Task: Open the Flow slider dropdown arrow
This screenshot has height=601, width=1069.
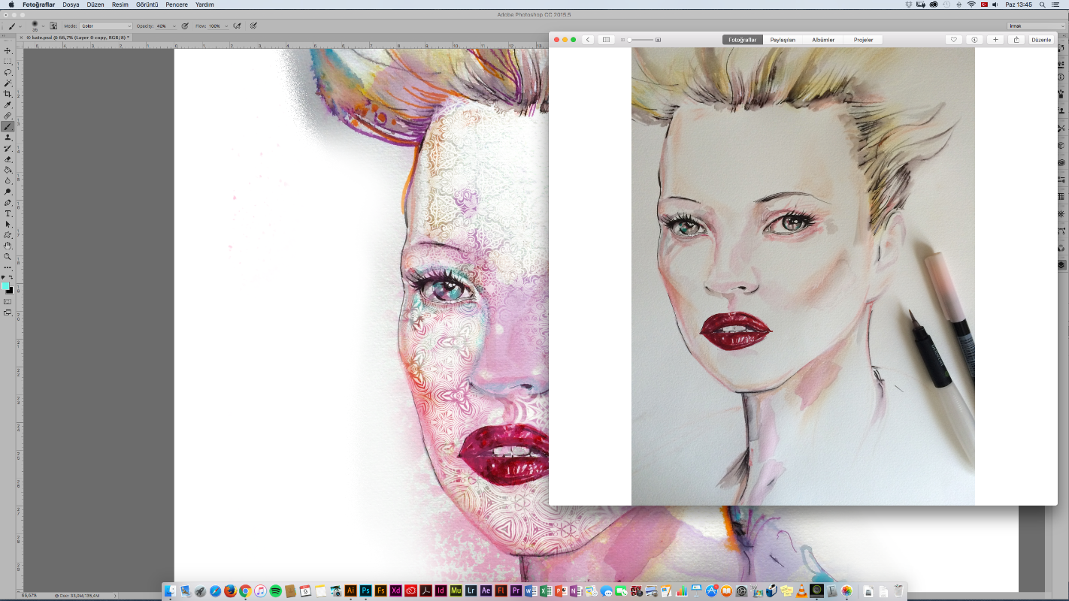Action: pyautogui.click(x=226, y=26)
